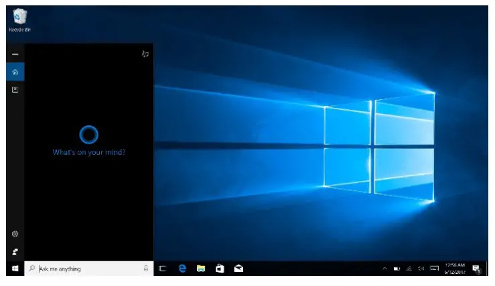Open Task View from the taskbar
Viewport: 495px width, 286px height.
tap(163, 269)
